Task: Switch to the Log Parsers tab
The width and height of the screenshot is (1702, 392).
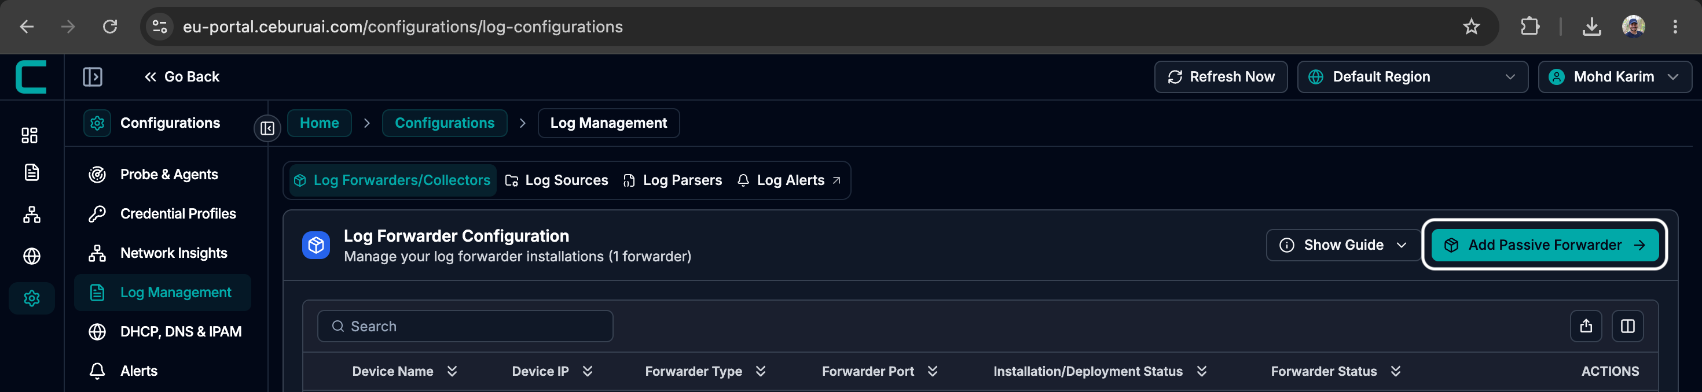Action: [673, 180]
